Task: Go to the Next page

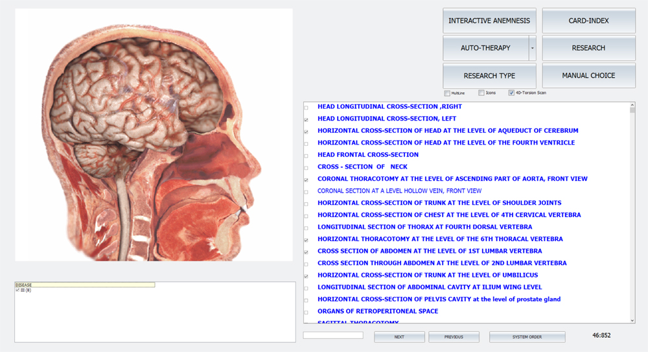Action: (x=399, y=337)
